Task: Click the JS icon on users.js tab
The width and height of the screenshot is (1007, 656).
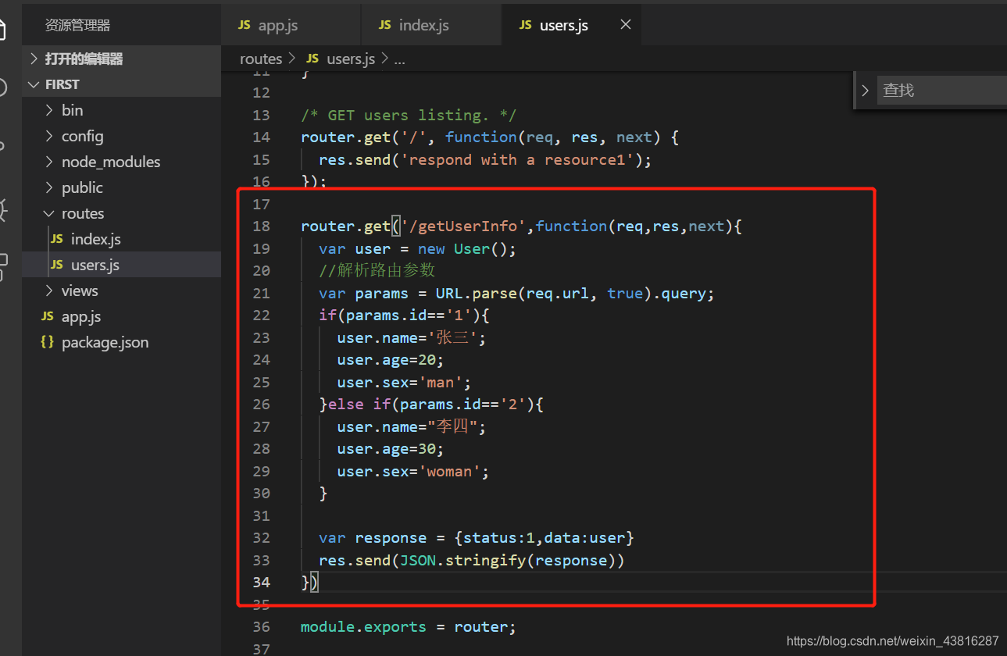Action: click(526, 25)
